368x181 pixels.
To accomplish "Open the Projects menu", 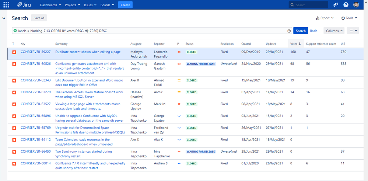I will (72, 5).
